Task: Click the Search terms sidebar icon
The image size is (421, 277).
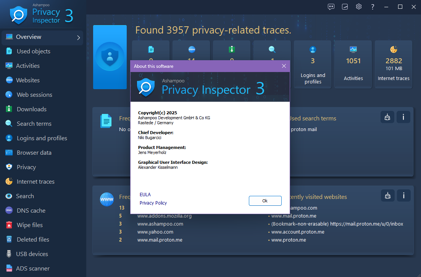Action: coord(9,123)
